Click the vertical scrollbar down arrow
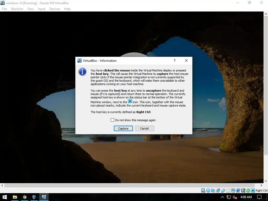The width and height of the screenshot is (268, 201). click(x=266, y=181)
